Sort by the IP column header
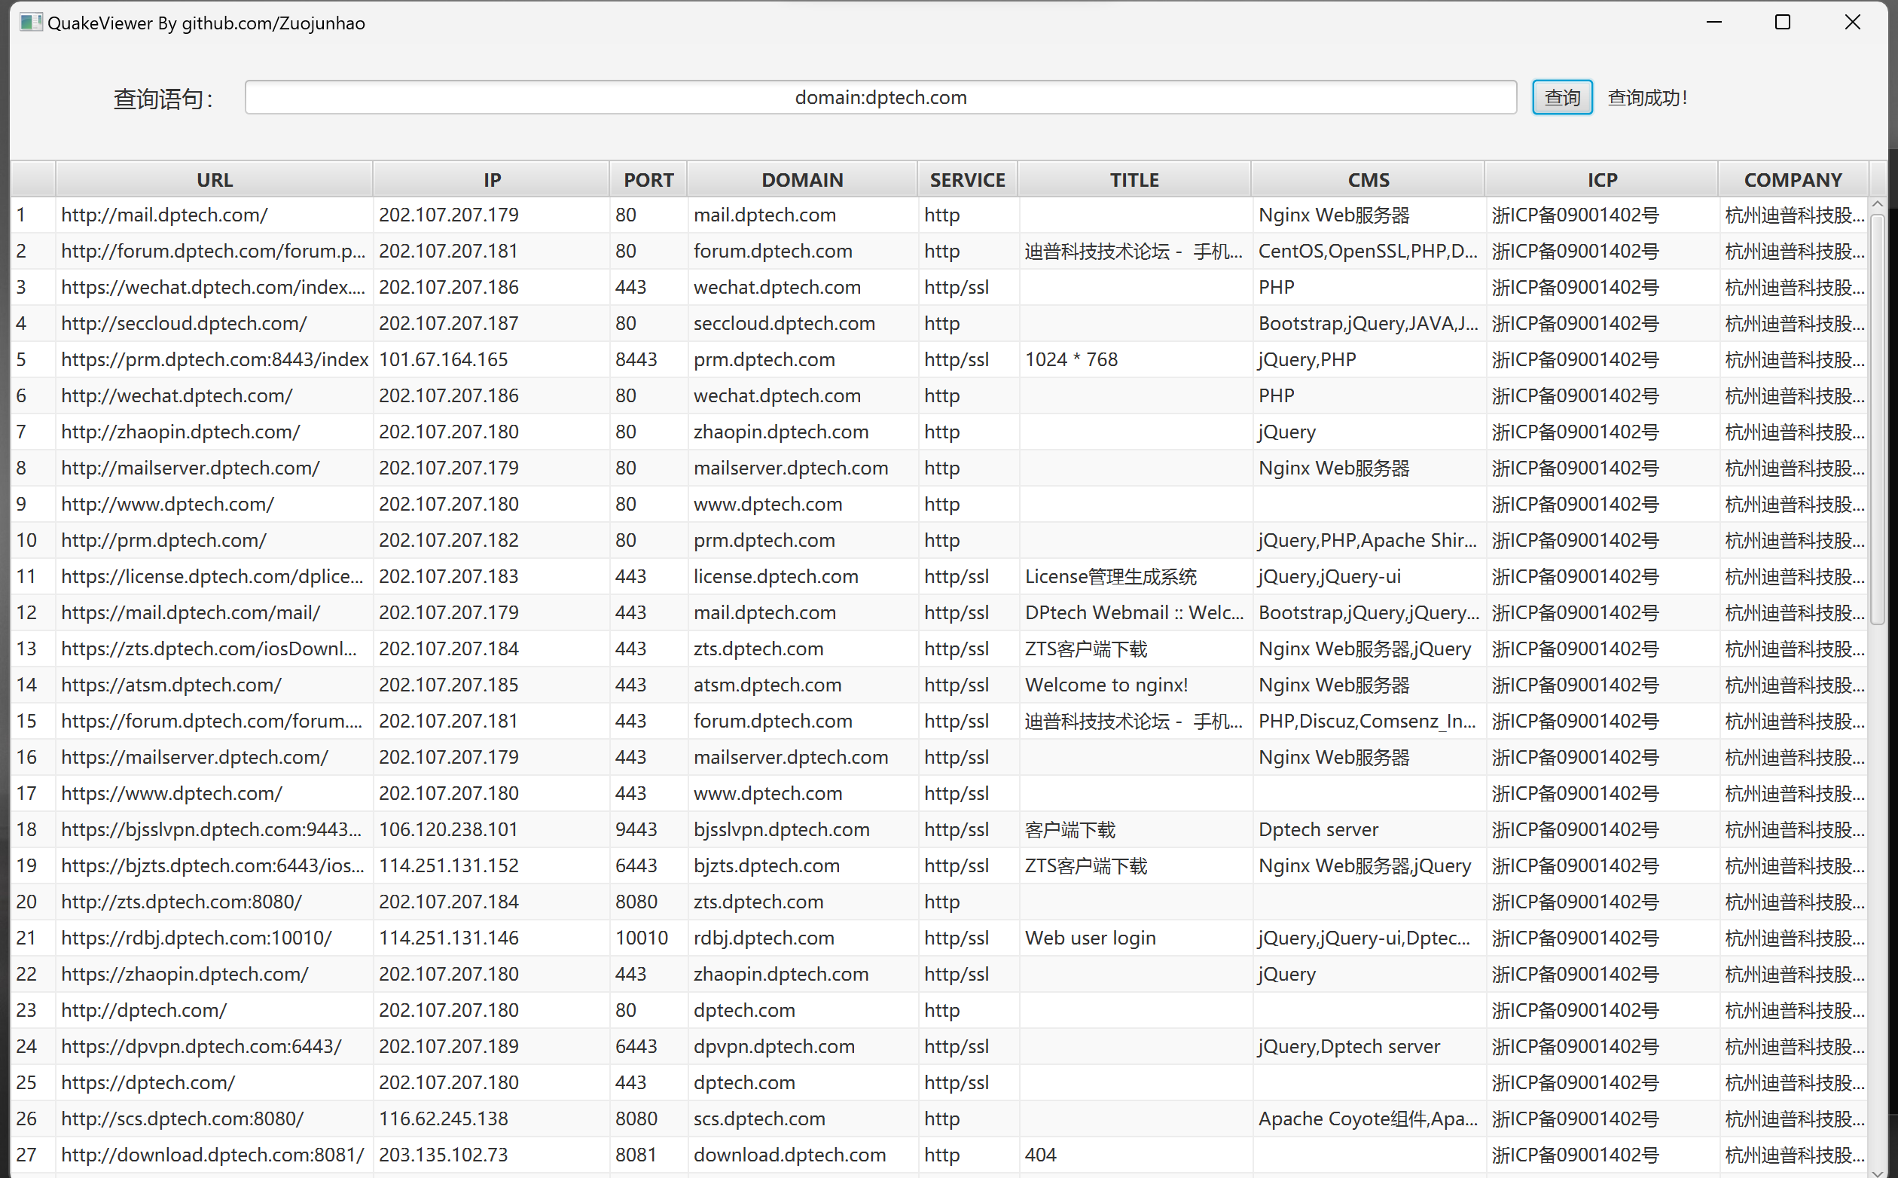Image resolution: width=1898 pixels, height=1178 pixels. (491, 180)
